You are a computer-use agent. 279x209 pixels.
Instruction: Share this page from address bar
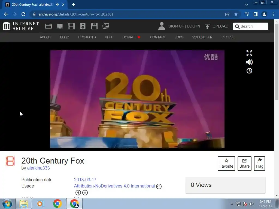(x=227, y=14)
